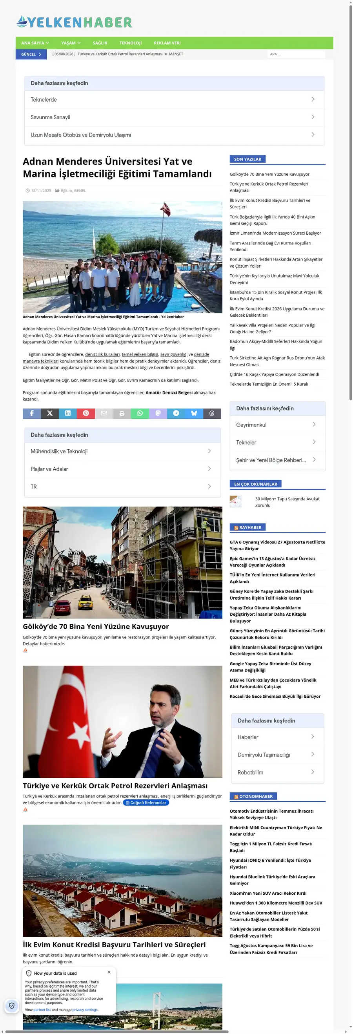Screen dimensions: 353x1034
Task: Open the Kerkük petrol article photo
Action: (x=122, y=722)
